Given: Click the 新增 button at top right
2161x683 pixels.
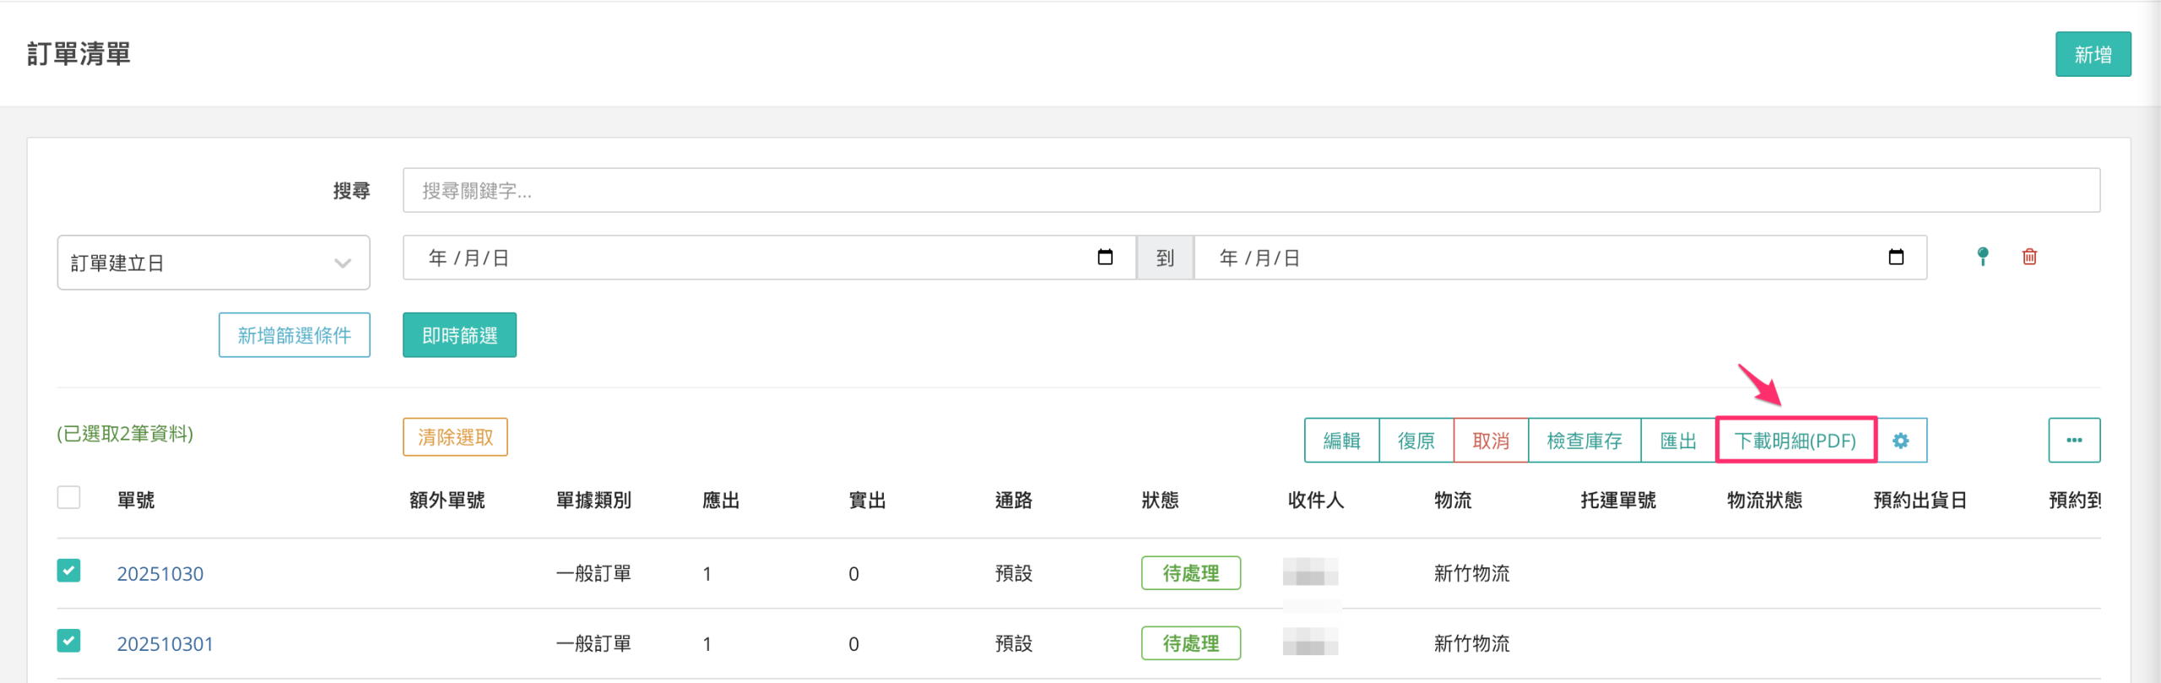Looking at the screenshot, I should (x=2093, y=55).
